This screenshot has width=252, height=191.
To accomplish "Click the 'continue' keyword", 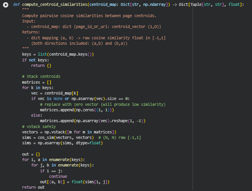I will [58, 176].
